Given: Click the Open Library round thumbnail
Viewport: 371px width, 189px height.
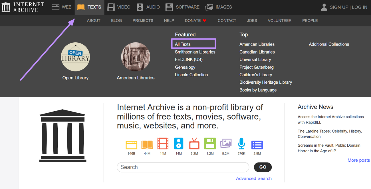Looking at the screenshot, I should [75, 57].
